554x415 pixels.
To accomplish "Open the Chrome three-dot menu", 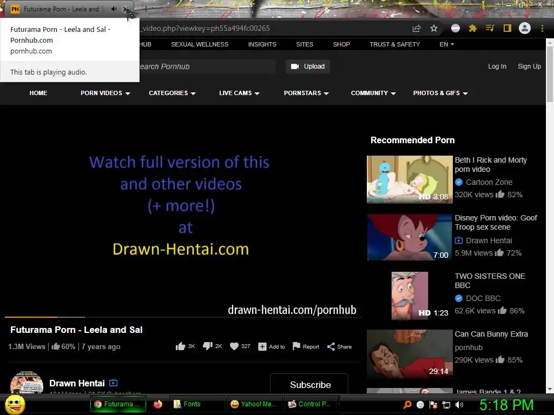I will [x=542, y=28].
